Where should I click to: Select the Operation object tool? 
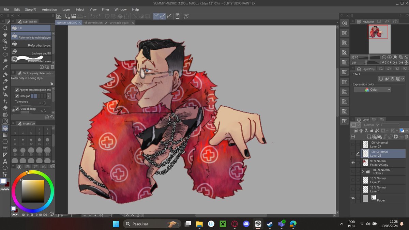tap(5, 41)
